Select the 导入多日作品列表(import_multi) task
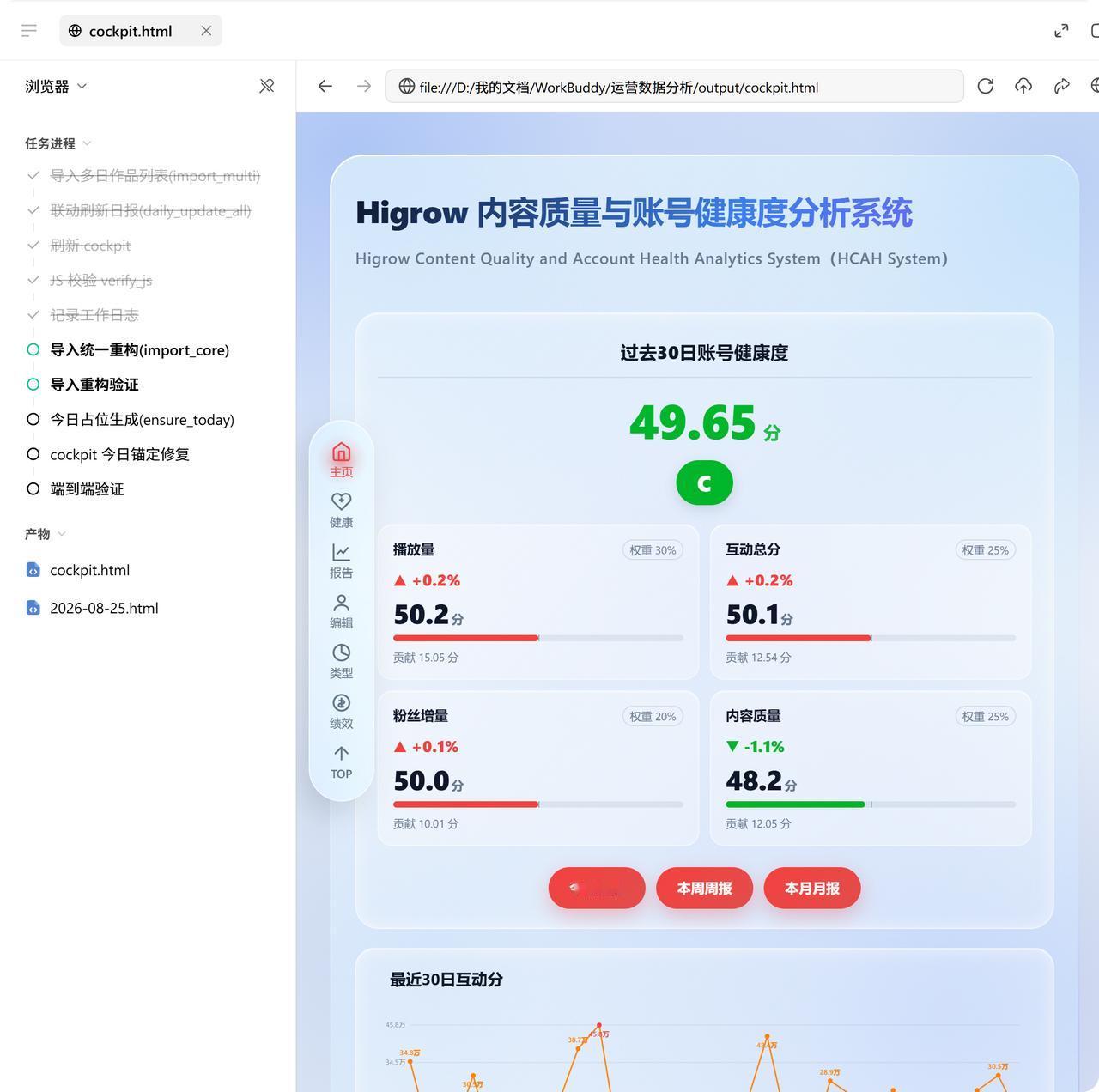Viewport: 1099px width, 1092px height. coord(155,176)
